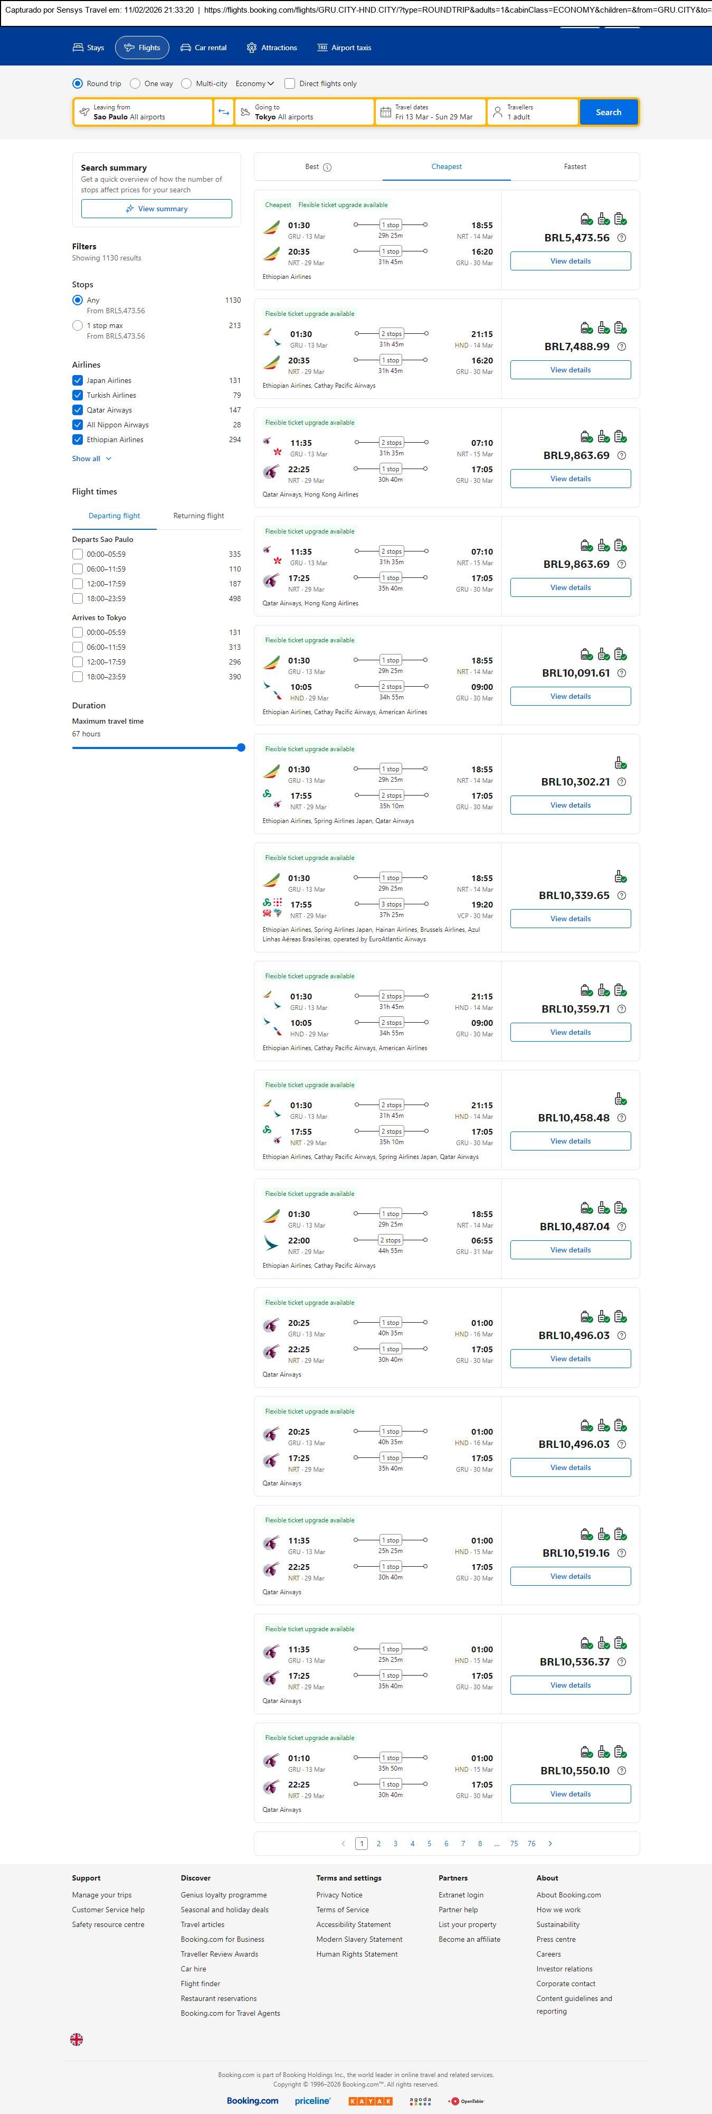
Task: Click the UK flag language icon
Action: click(77, 2040)
